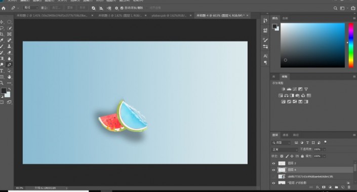Click the fx layer style button
Screen dimensions: 357x192
pyautogui.click(x=318, y=187)
